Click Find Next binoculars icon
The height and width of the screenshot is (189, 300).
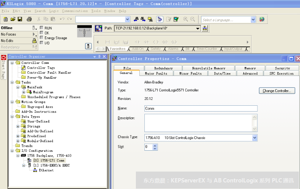click(x=143, y=19)
